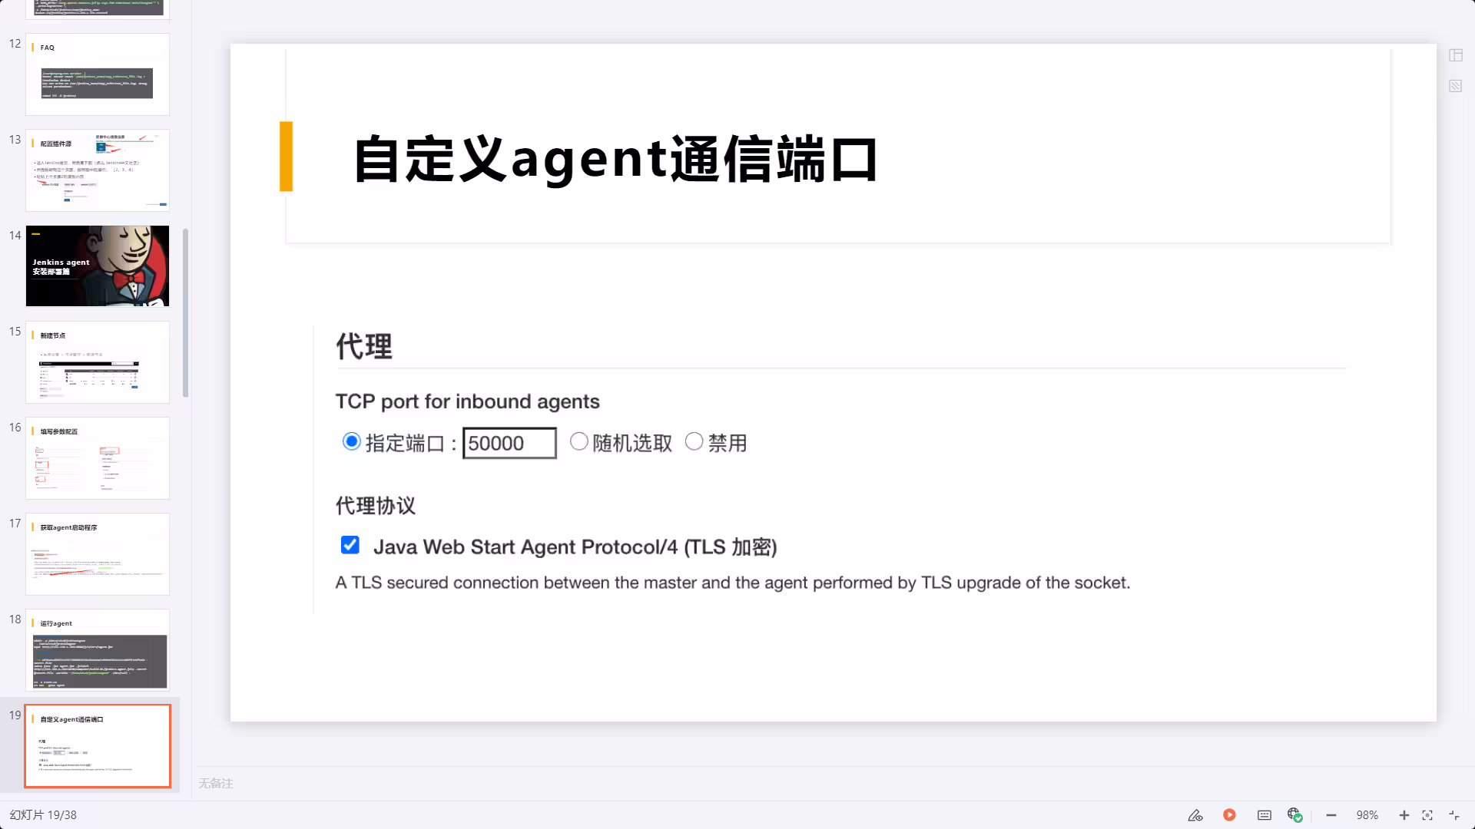1475x829 pixels.
Task: Open the layout panel icon at top right
Action: click(x=1456, y=55)
